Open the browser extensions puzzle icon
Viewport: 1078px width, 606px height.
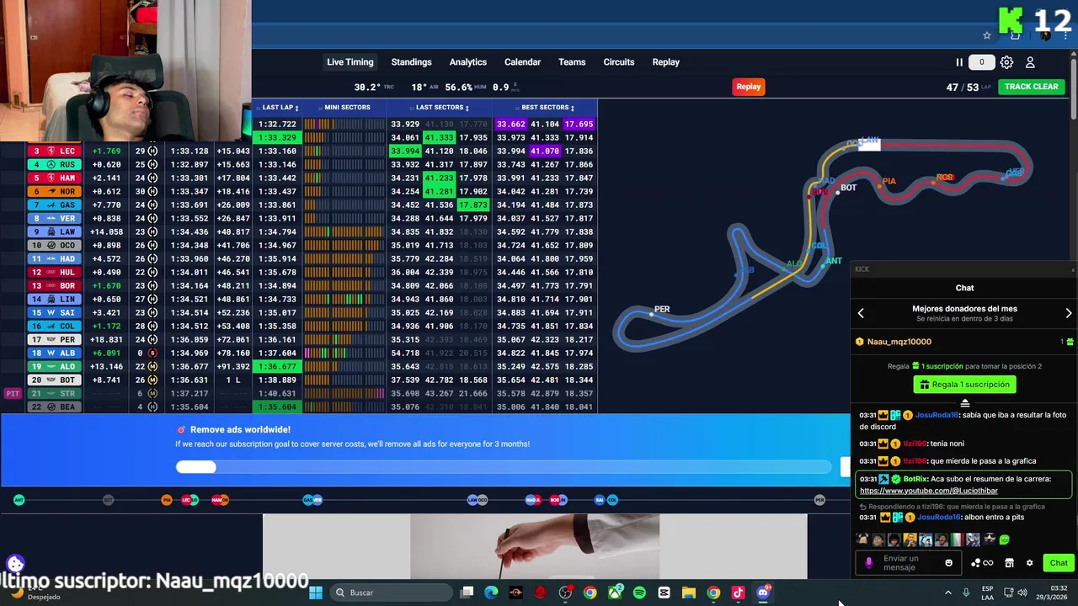pyautogui.click(x=1016, y=35)
